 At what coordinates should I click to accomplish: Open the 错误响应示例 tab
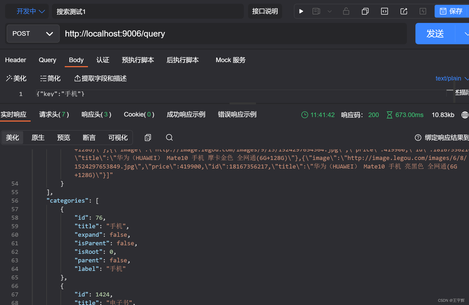pos(237,115)
